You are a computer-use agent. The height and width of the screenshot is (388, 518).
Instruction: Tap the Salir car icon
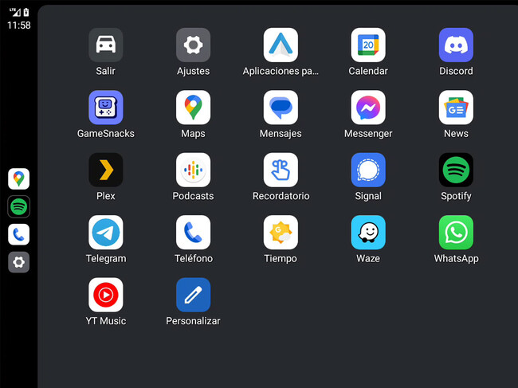click(x=106, y=45)
